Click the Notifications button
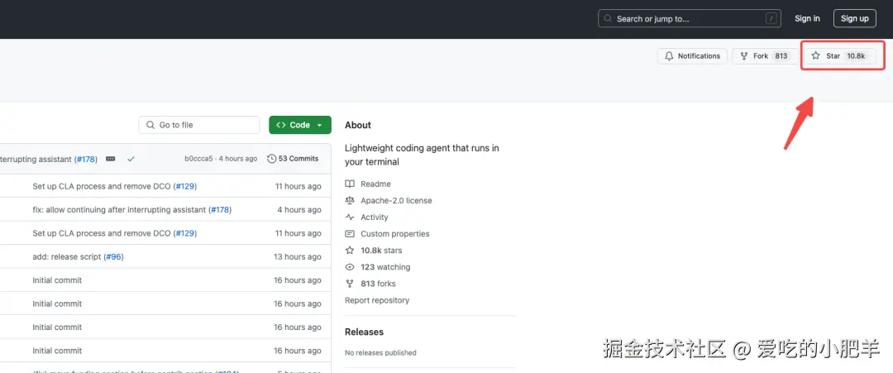This screenshot has width=893, height=373. point(693,55)
